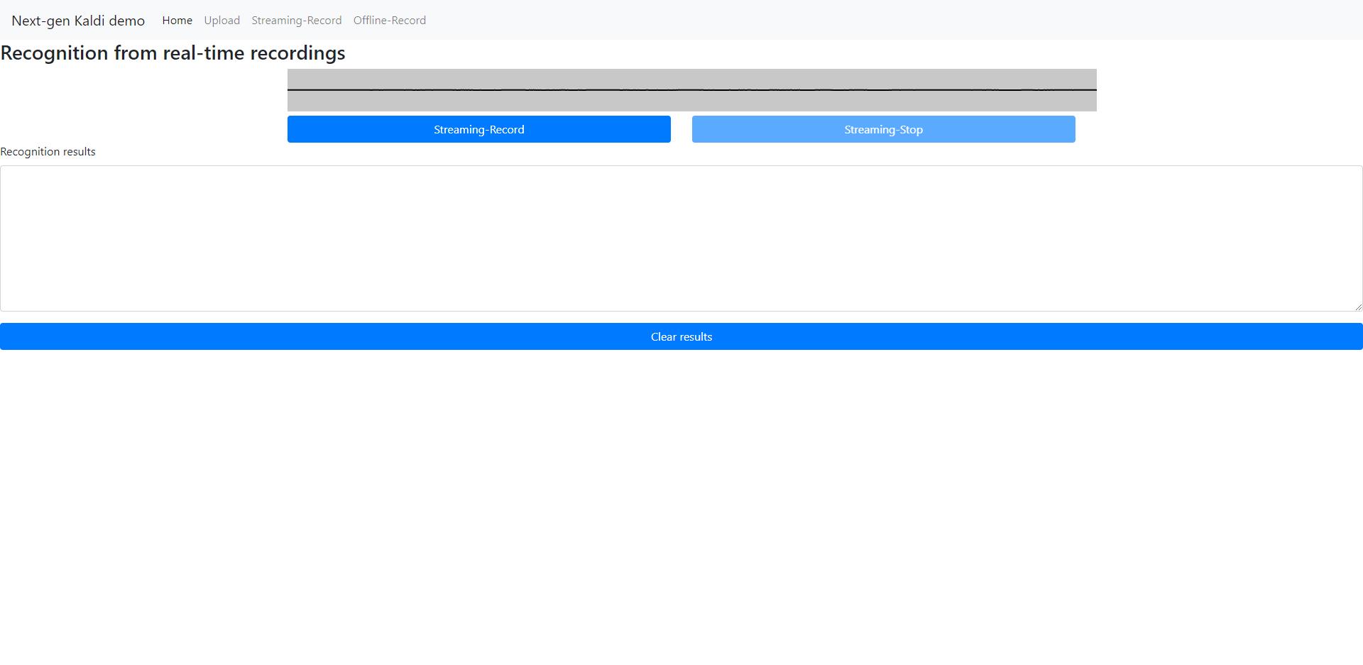Click the textarea resize handle corner
1363x665 pixels.
click(1358, 307)
